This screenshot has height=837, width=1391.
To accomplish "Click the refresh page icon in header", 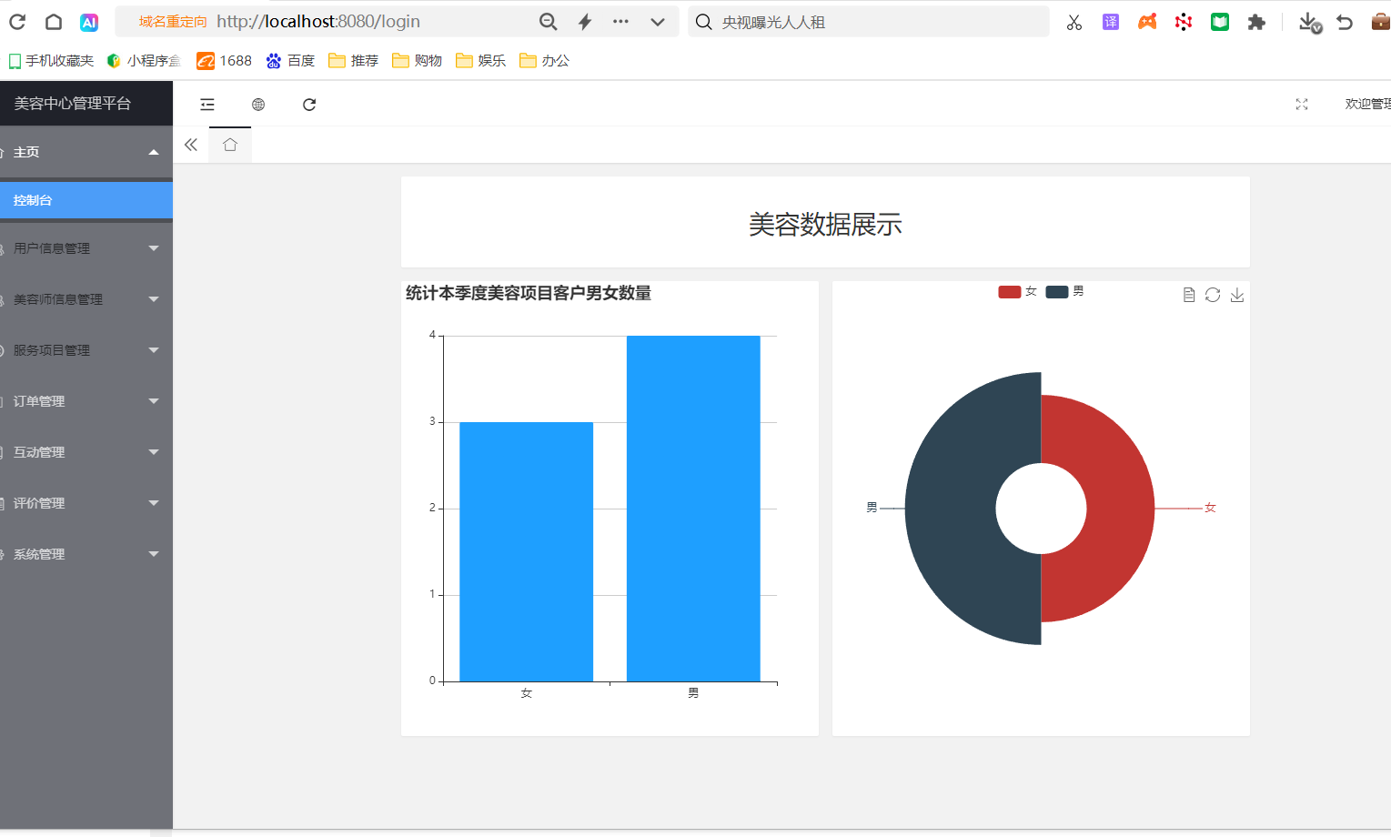I will click(x=309, y=105).
